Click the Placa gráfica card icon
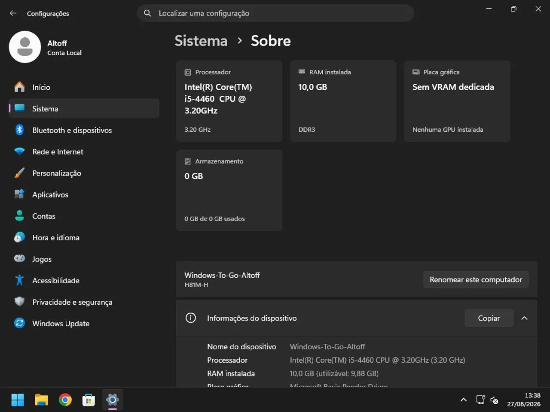This screenshot has width=550, height=412. coord(416,72)
